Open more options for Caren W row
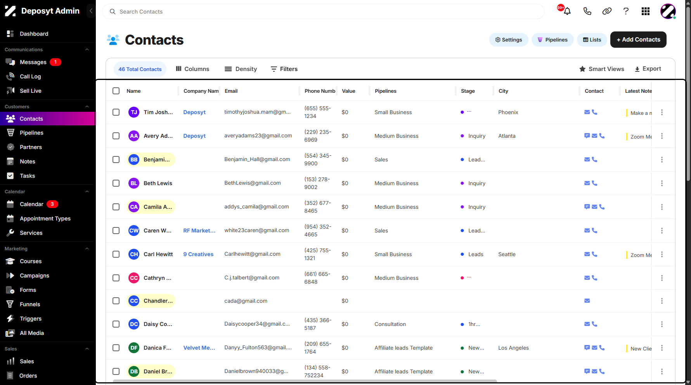Screen dimensions: 691x385 [662, 231]
